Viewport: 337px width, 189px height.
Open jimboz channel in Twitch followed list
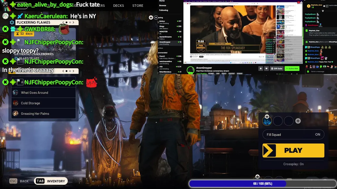[x=170, y=22]
